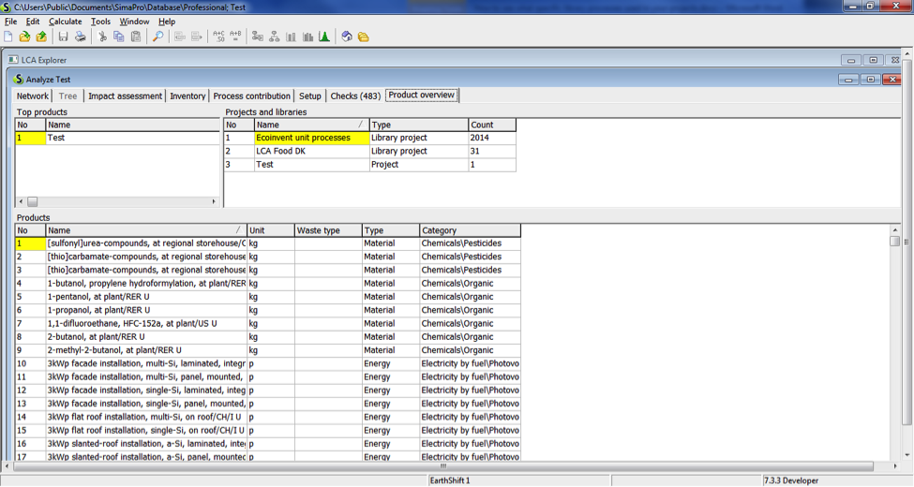Select 1-pentanol, at plant/RER U row

tap(267, 297)
